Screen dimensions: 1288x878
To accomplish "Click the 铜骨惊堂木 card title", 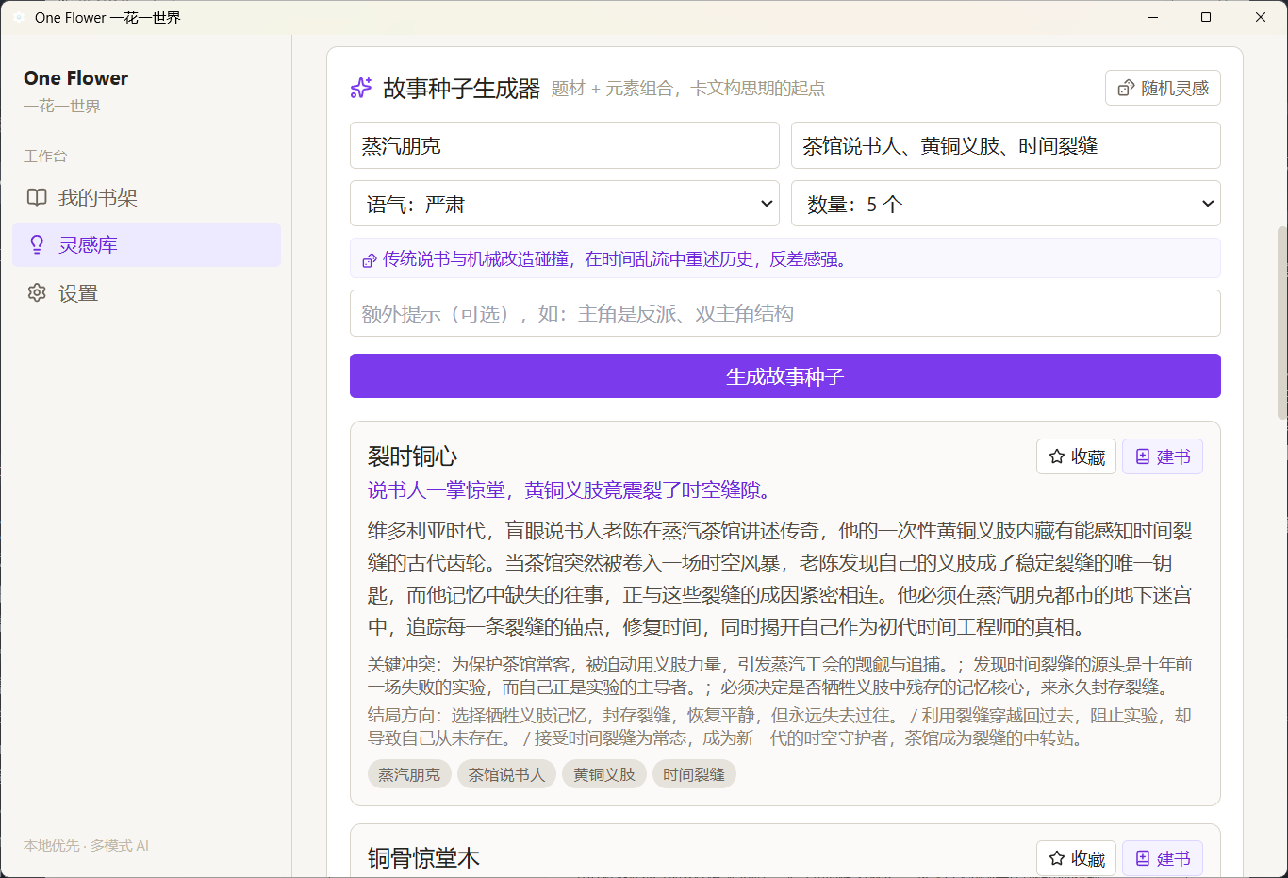I will click(x=423, y=858).
